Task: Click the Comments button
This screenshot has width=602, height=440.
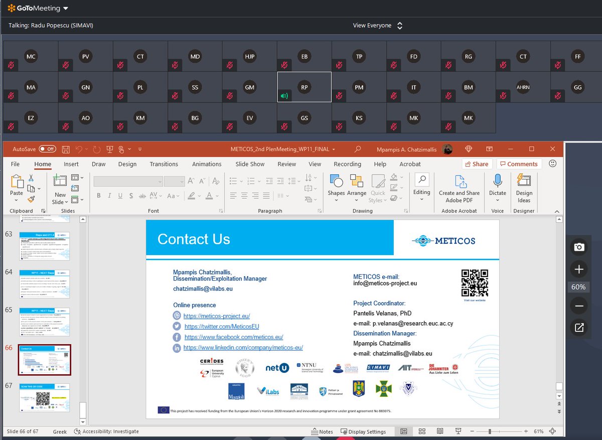Action: [x=519, y=164]
